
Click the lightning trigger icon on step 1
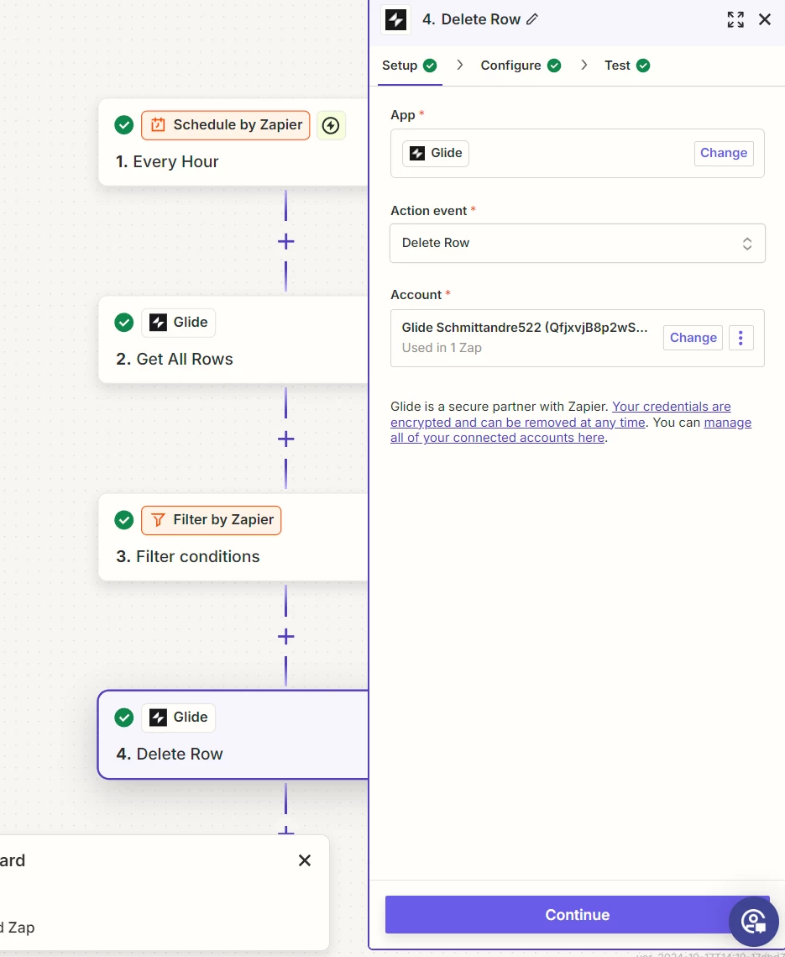331,126
